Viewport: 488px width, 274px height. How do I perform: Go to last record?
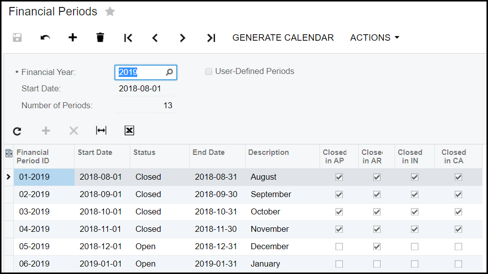pyautogui.click(x=211, y=38)
